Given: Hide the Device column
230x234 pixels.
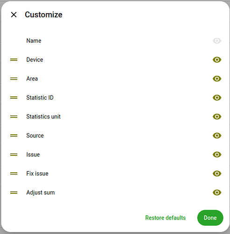Looking at the screenshot, I should click(x=217, y=60).
